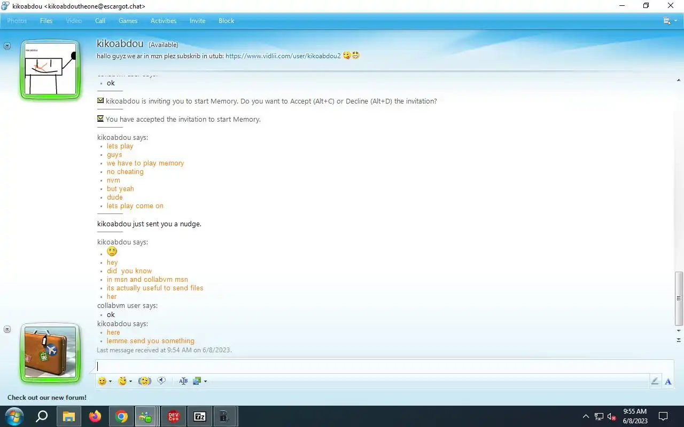Open the Photos menu
Viewport: 684px width, 427px height.
[17, 21]
